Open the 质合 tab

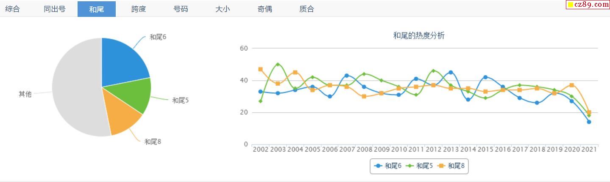pos(306,9)
